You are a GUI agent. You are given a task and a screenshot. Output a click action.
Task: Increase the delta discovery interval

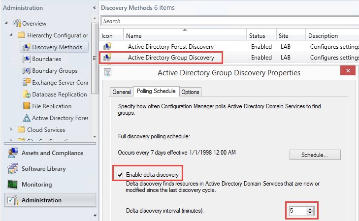(x=310, y=209)
